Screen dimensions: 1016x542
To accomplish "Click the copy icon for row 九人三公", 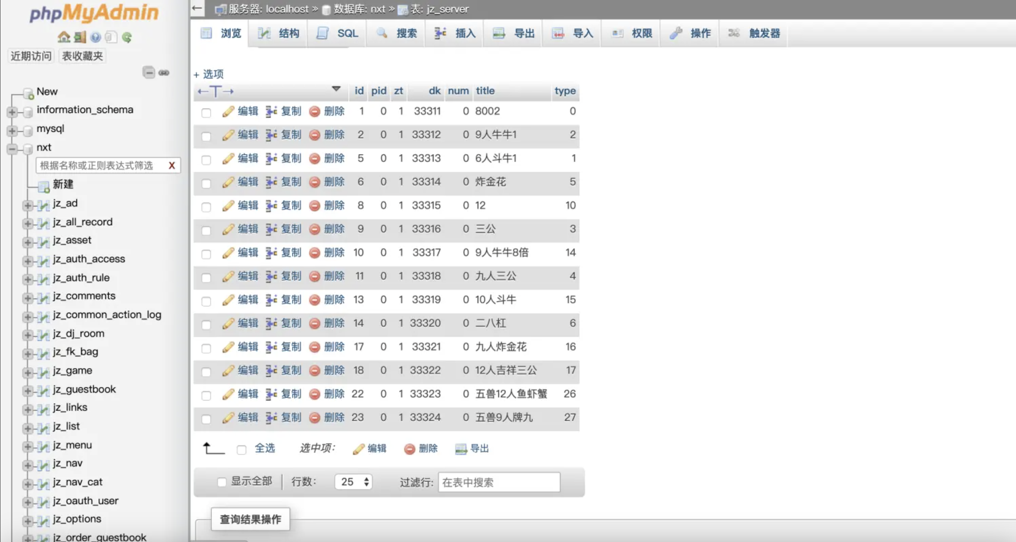I will (271, 277).
